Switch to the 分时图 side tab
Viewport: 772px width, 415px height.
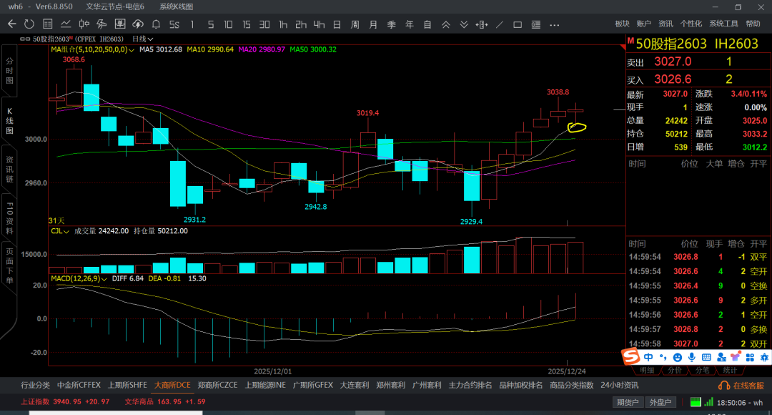(x=9, y=71)
